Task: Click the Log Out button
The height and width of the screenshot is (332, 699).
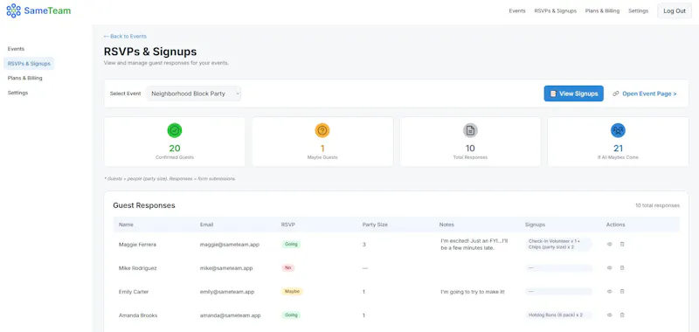Action: click(675, 11)
